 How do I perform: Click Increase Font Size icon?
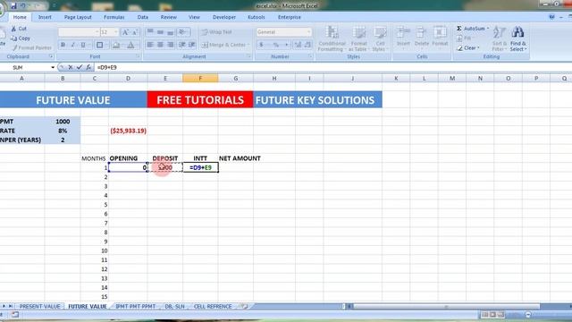125,32
